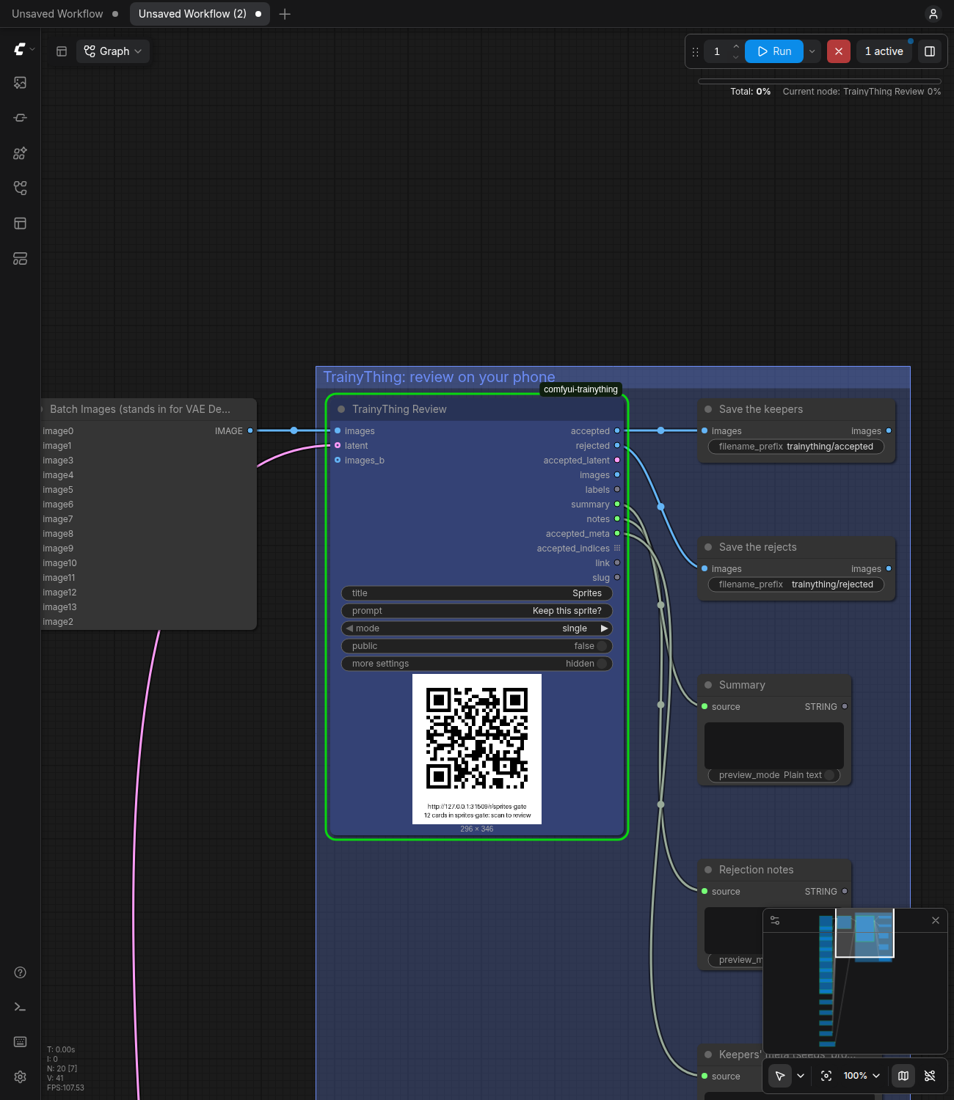Cancel the current run with red X
The image size is (954, 1100).
click(x=839, y=51)
